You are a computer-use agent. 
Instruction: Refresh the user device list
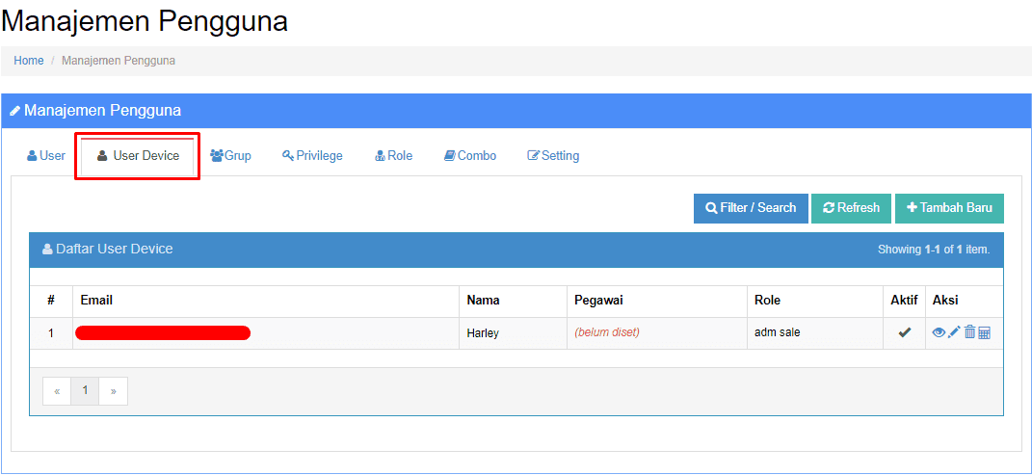[x=851, y=208]
